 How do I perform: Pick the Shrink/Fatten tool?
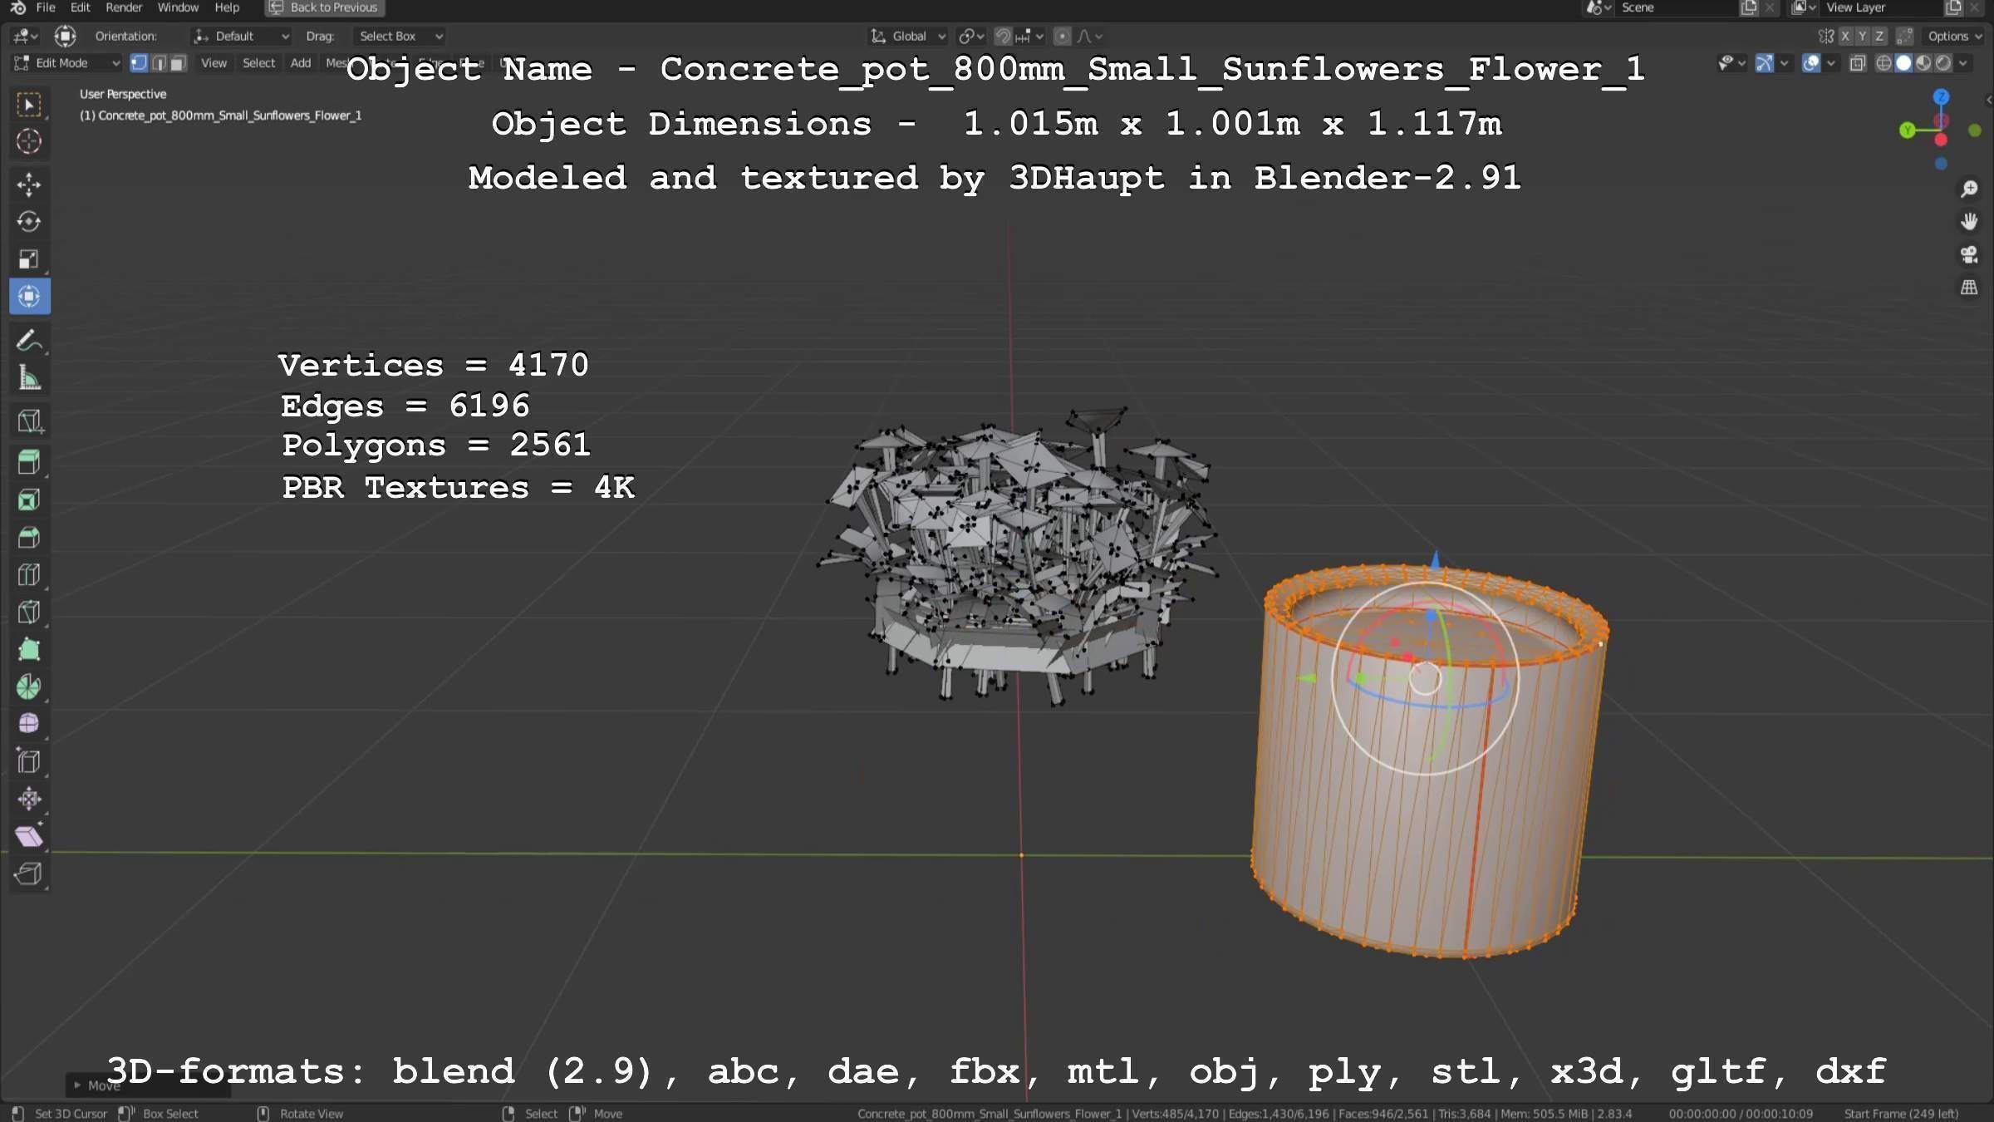[29, 799]
